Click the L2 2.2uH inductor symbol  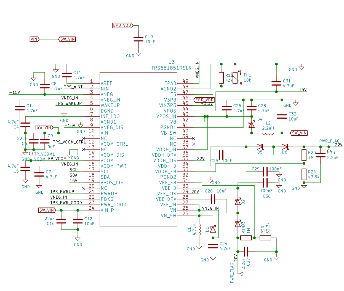click(x=268, y=134)
